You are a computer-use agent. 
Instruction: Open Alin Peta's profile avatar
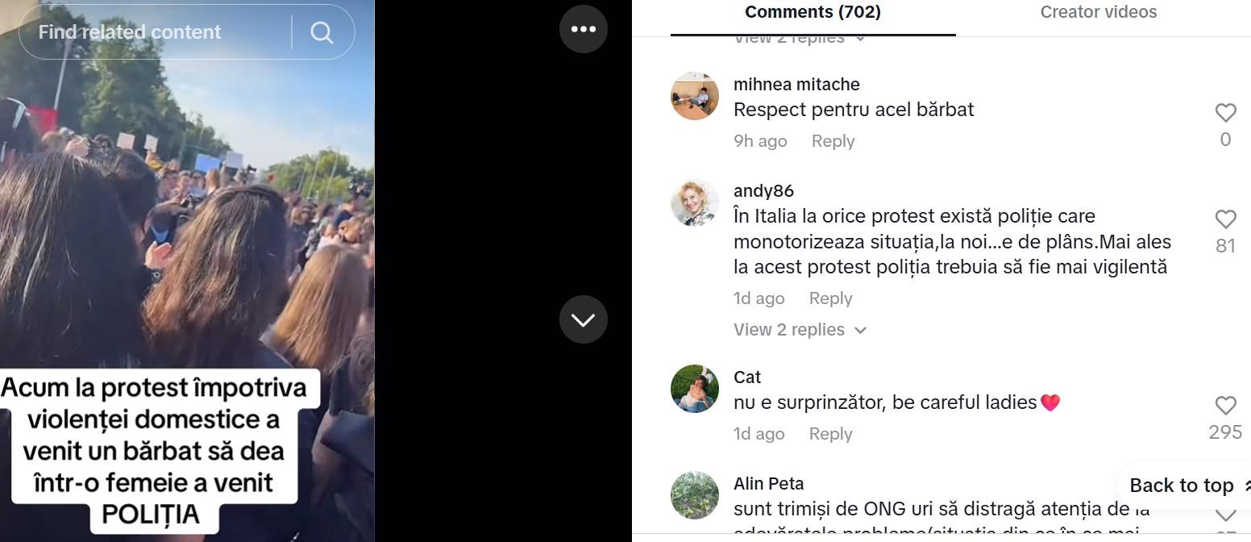(x=695, y=495)
